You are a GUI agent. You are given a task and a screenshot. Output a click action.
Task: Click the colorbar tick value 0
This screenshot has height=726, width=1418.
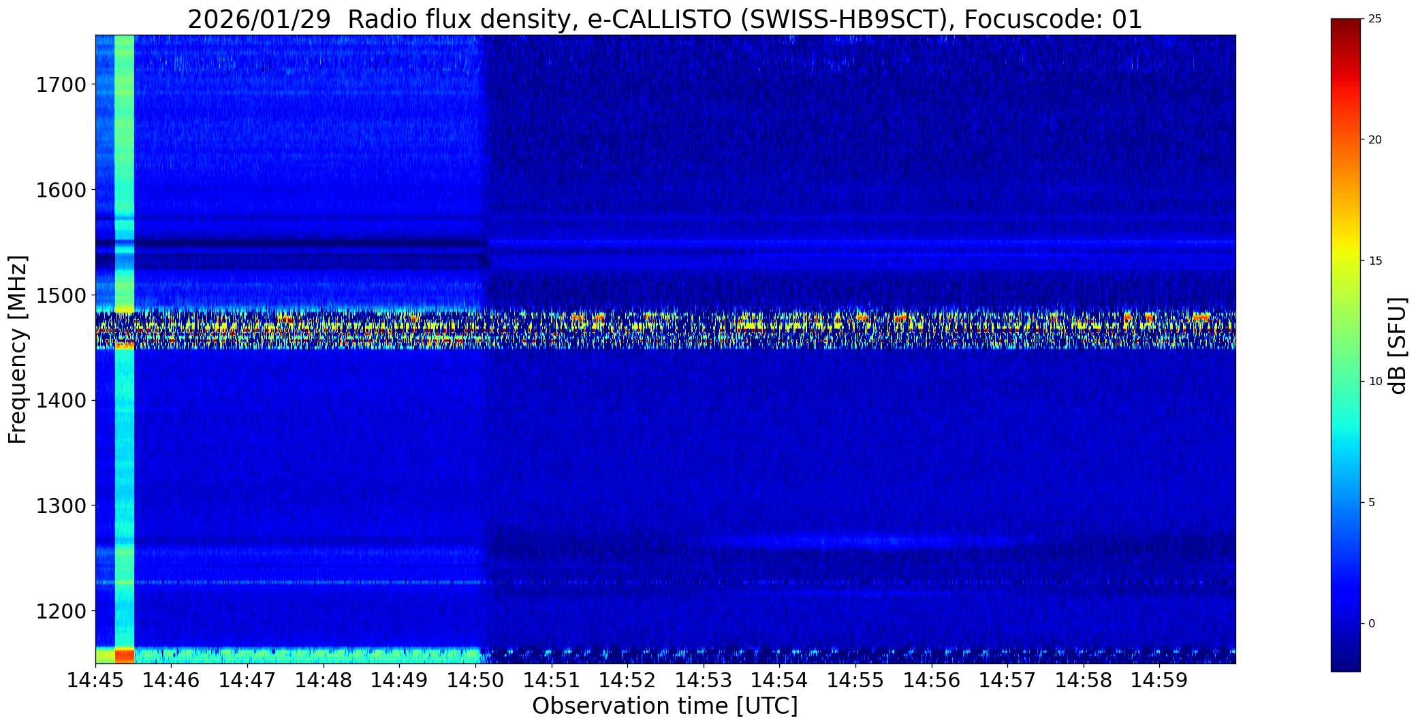1372,623
